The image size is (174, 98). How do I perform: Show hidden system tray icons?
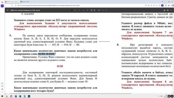[x=159, y=96]
